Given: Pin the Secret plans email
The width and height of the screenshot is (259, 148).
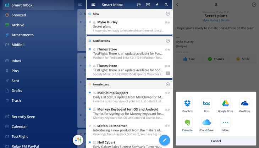Looking at the screenshot, I should tap(216, 5).
